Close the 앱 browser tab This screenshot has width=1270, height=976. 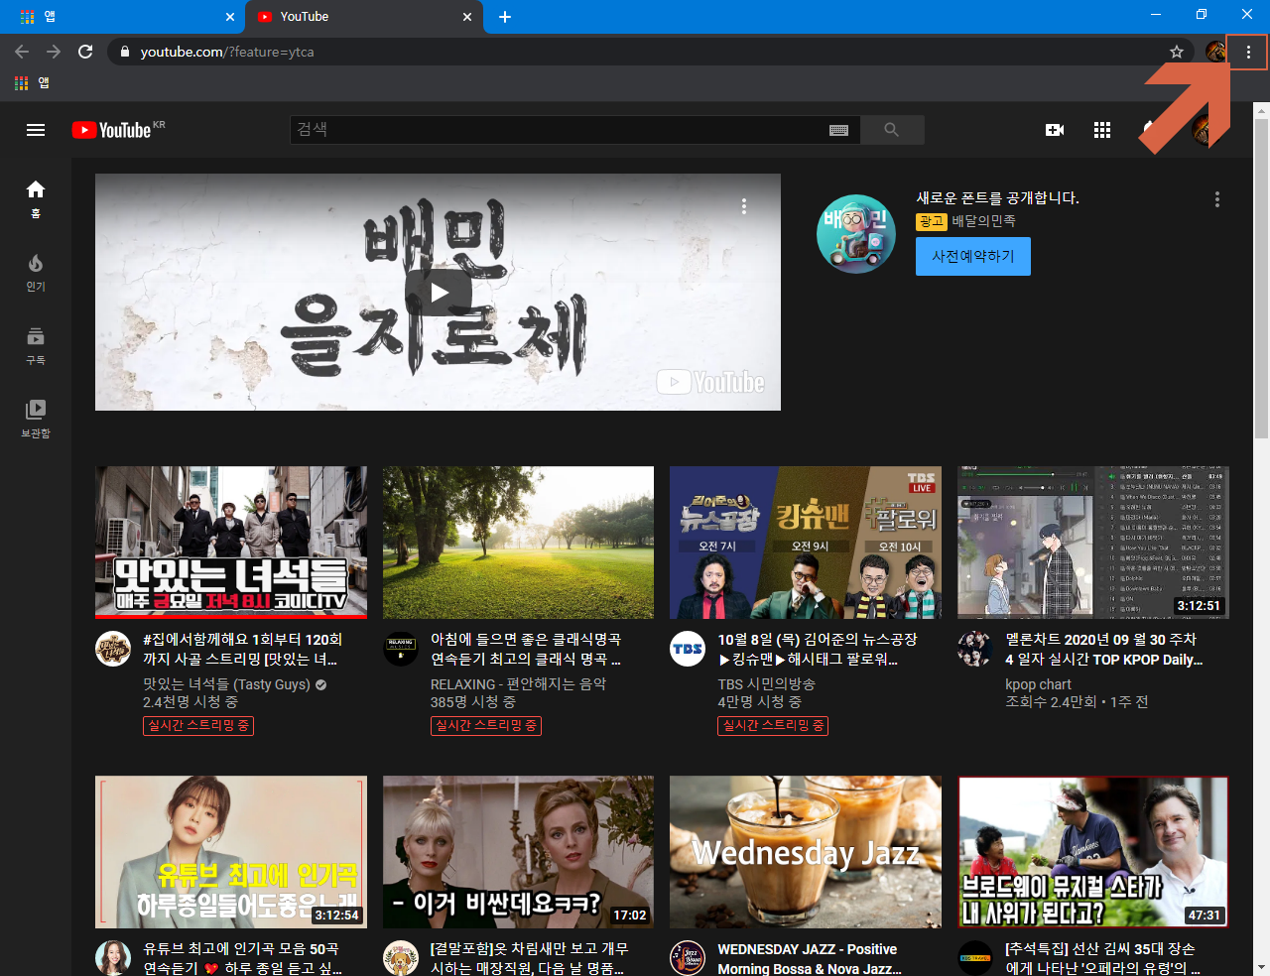click(230, 17)
